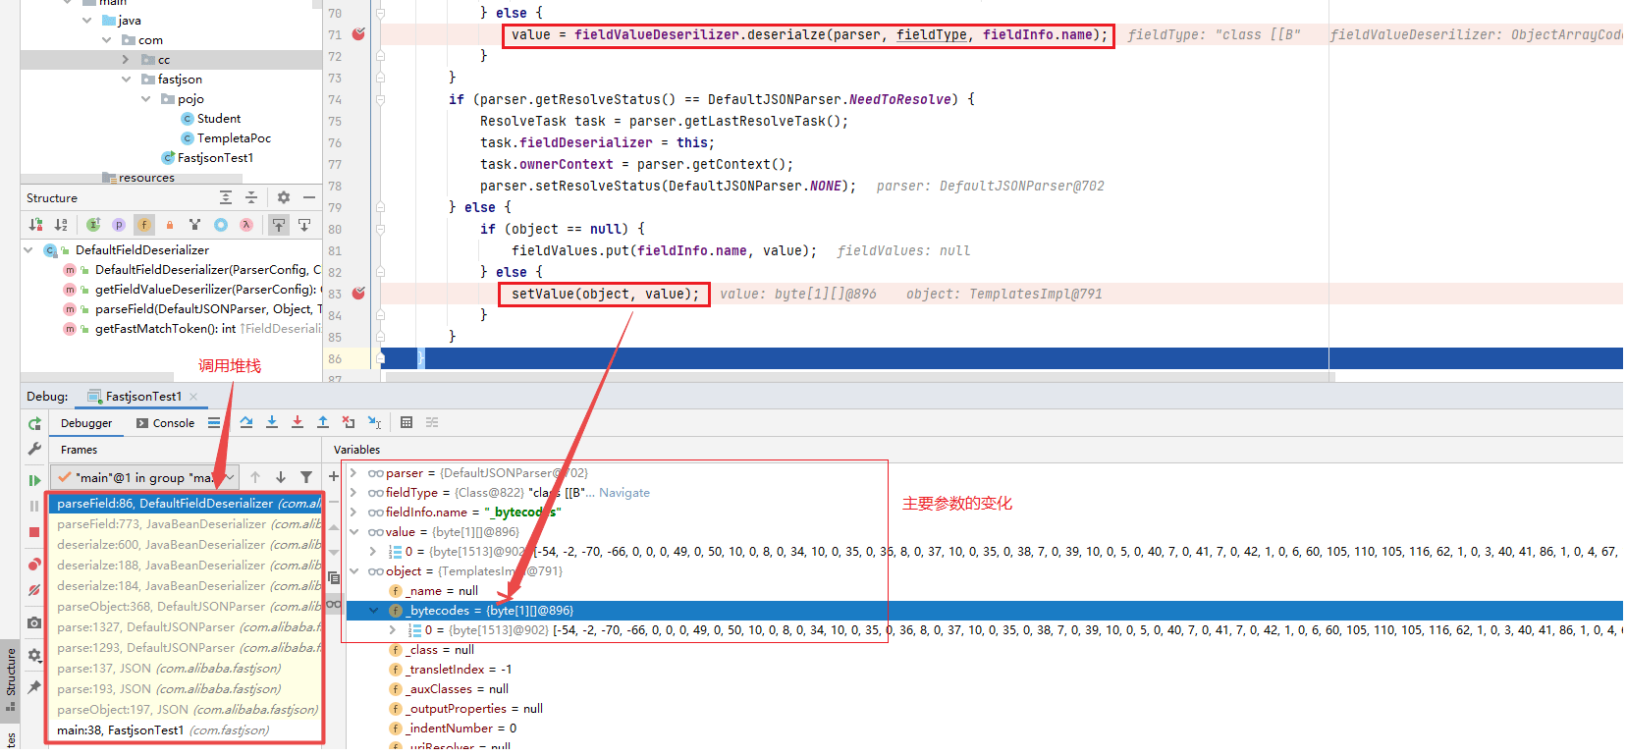Image resolution: width=1626 pixels, height=756 pixels.
Task: Close the FastjsonTest1 debug tab
Action: coord(193,397)
